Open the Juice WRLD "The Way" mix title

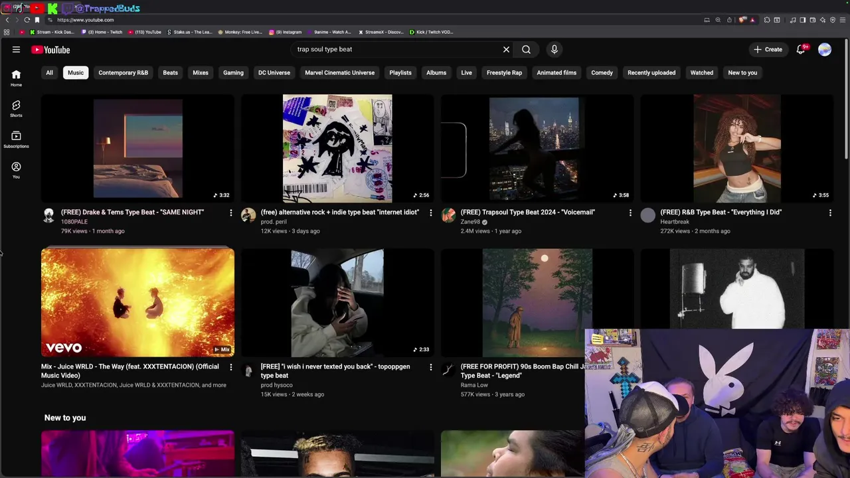tap(130, 371)
